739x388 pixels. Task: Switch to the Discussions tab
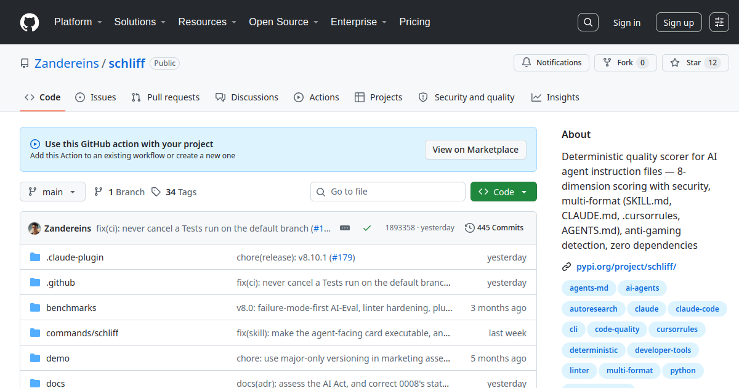247,97
